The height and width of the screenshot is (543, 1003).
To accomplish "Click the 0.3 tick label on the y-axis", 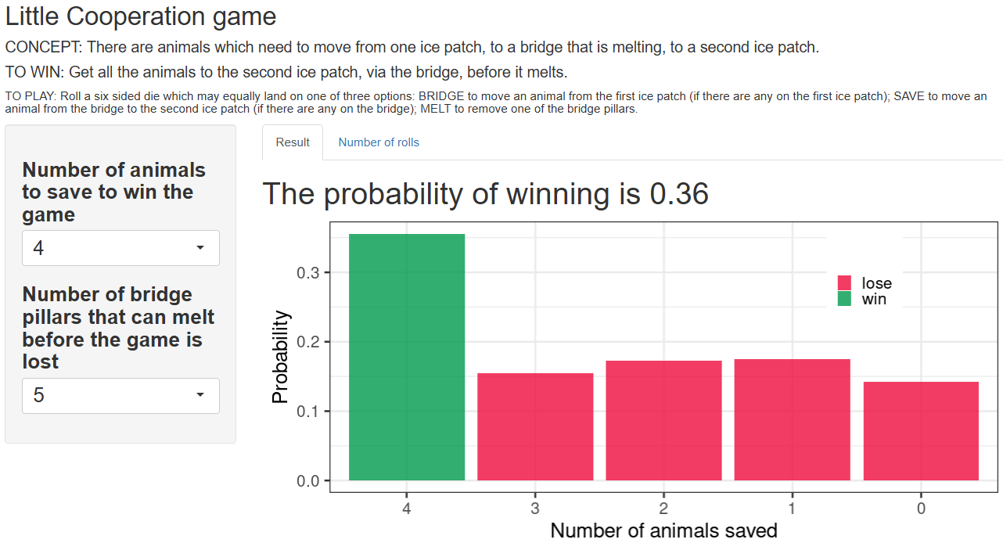I will [307, 273].
